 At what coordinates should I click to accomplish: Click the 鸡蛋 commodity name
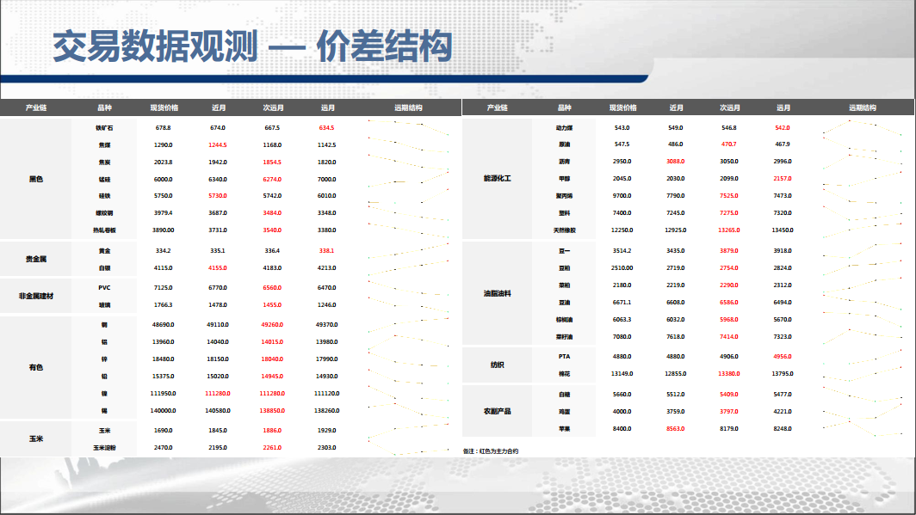pos(565,412)
